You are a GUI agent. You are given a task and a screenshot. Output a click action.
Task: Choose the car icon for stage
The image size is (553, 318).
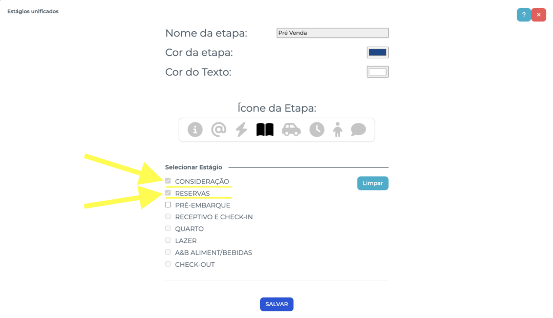point(291,130)
